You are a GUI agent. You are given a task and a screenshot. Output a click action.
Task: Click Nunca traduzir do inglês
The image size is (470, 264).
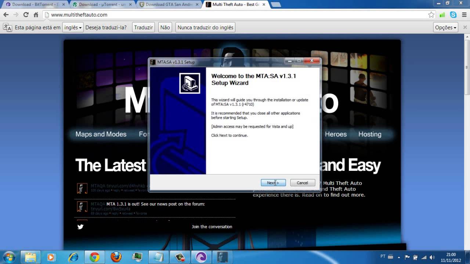pyautogui.click(x=205, y=27)
